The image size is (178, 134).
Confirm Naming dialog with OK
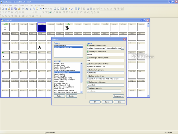95,102
